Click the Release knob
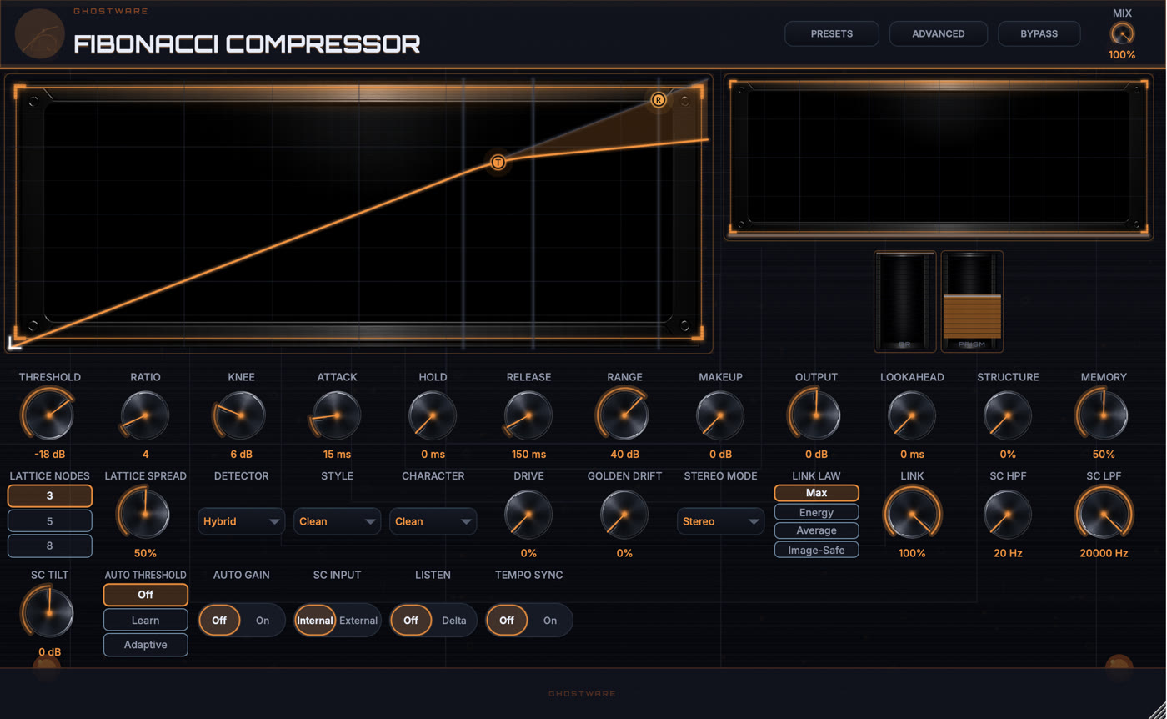Viewport: 1167px width, 719px height. coord(528,415)
